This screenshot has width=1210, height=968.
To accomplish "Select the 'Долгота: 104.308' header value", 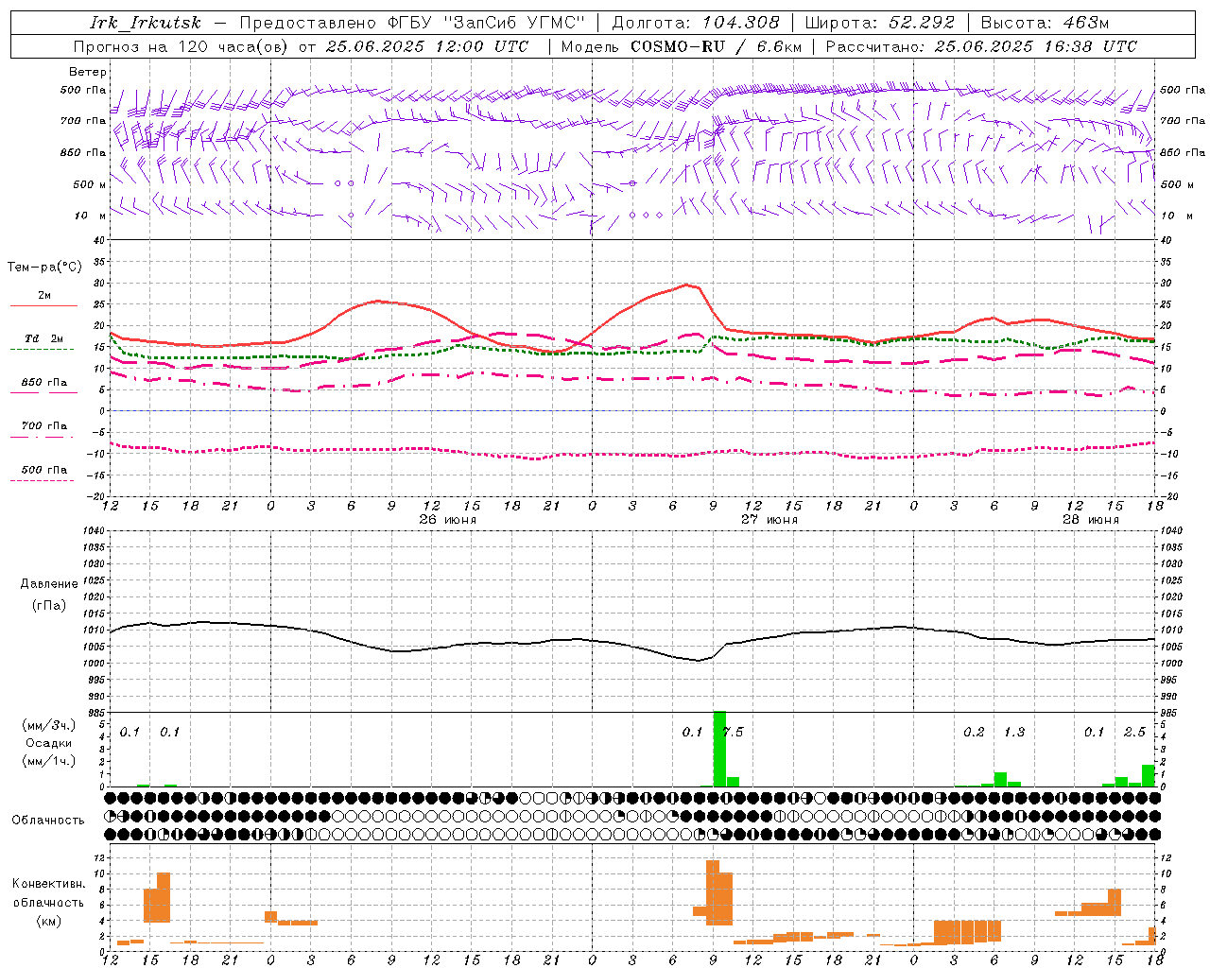I will (696, 23).
